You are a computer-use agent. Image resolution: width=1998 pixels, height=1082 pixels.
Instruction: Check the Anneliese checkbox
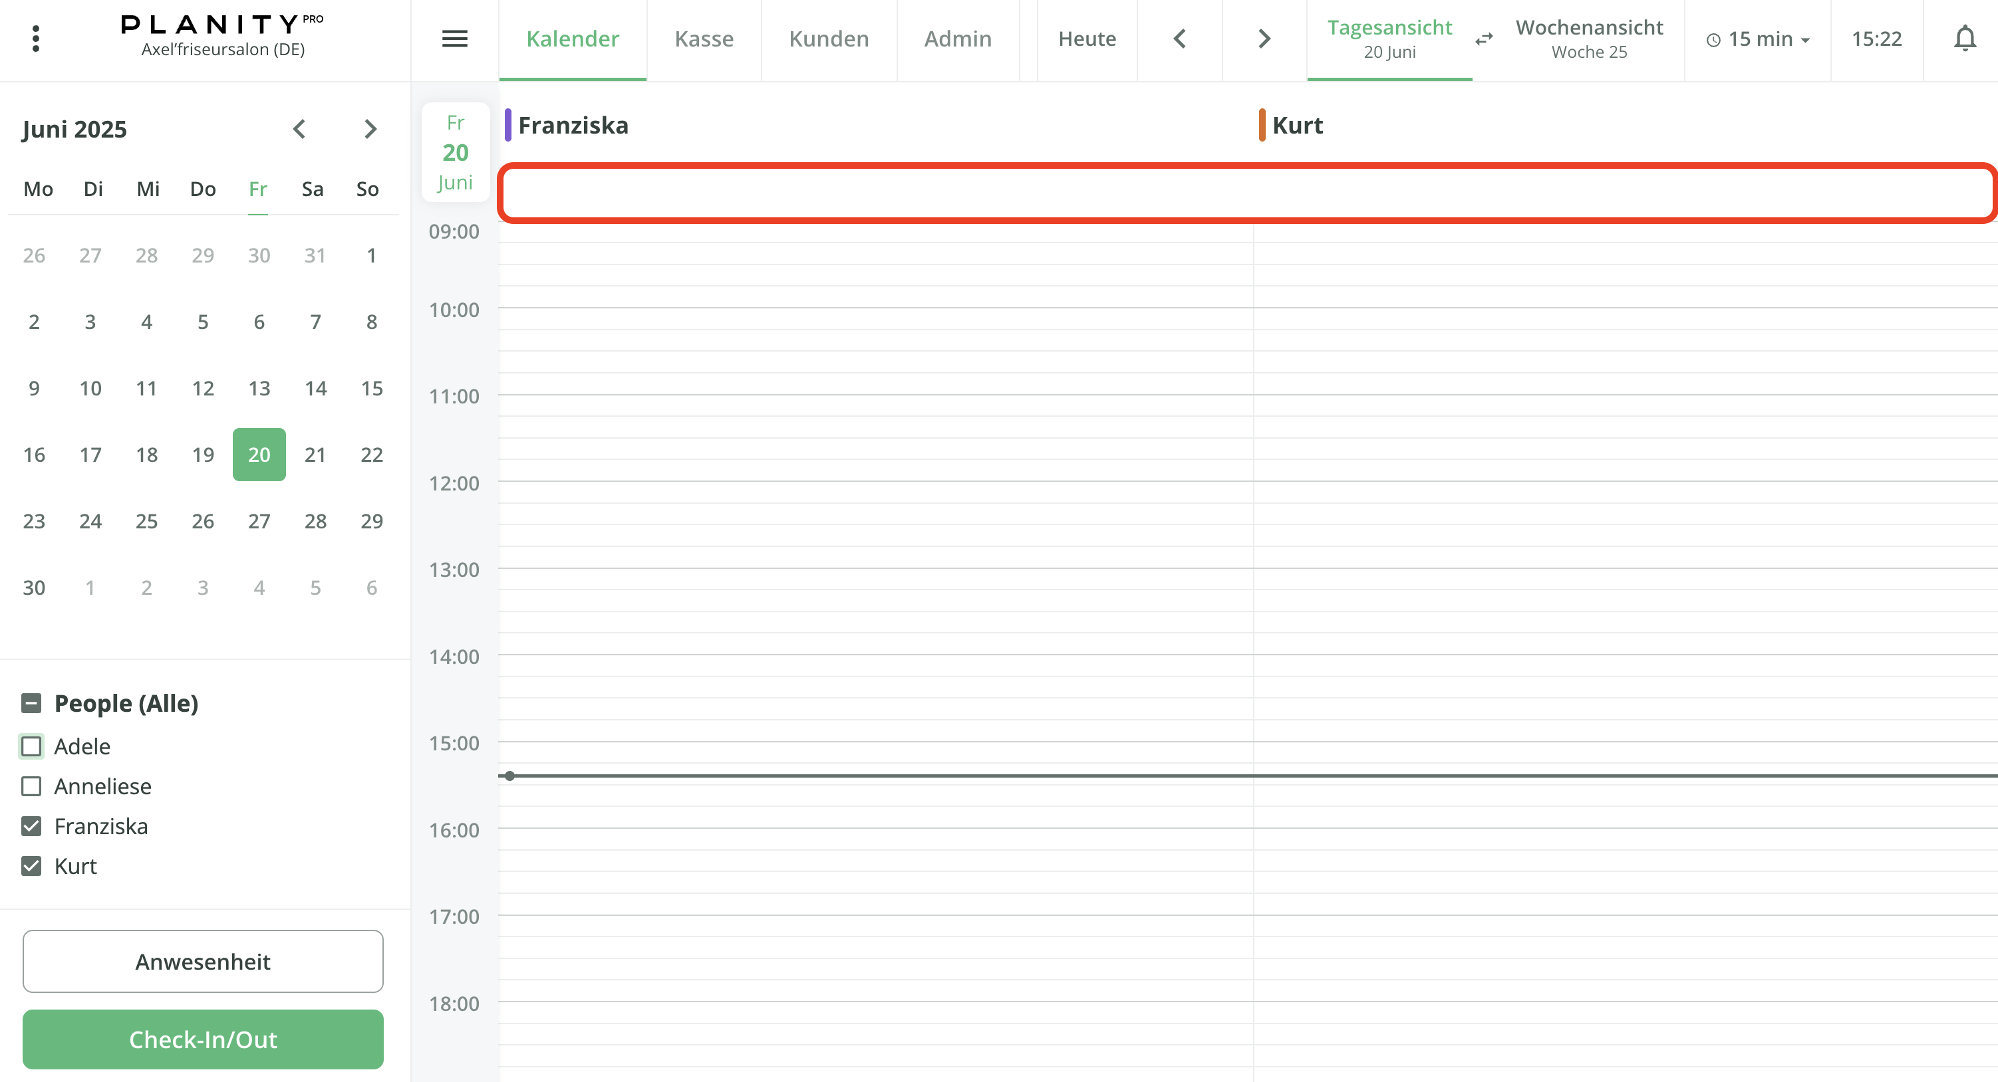point(31,786)
